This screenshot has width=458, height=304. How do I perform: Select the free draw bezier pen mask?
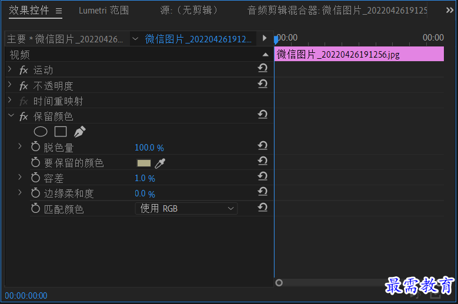pos(79,132)
